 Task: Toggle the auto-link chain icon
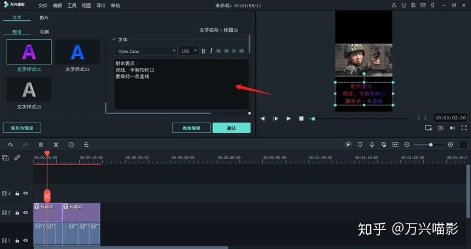pos(17,158)
